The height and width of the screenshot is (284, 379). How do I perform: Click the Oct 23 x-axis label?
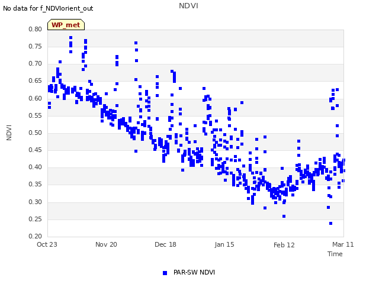click(47, 244)
